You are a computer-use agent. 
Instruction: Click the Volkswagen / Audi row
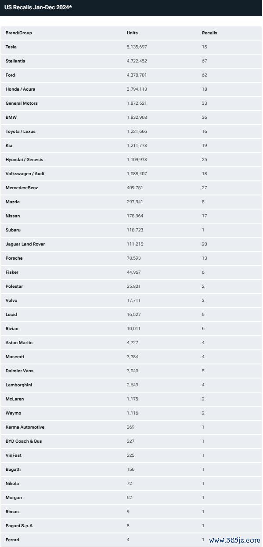click(131, 174)
